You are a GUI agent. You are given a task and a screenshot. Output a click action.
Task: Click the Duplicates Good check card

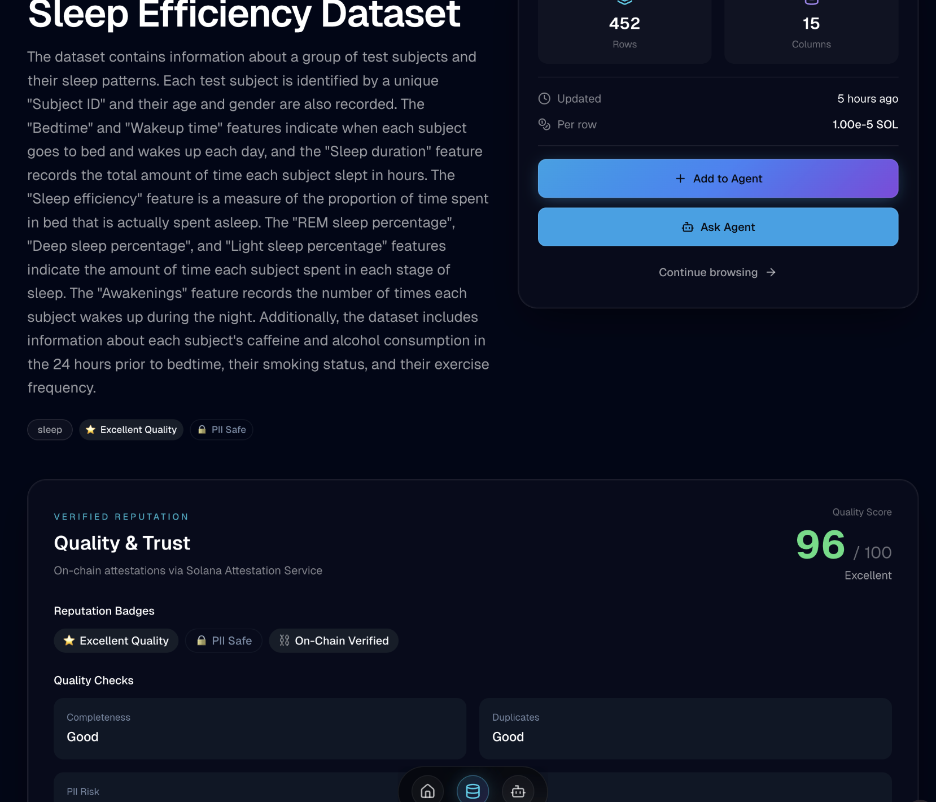pyautogui.click(x=685, y=729)
